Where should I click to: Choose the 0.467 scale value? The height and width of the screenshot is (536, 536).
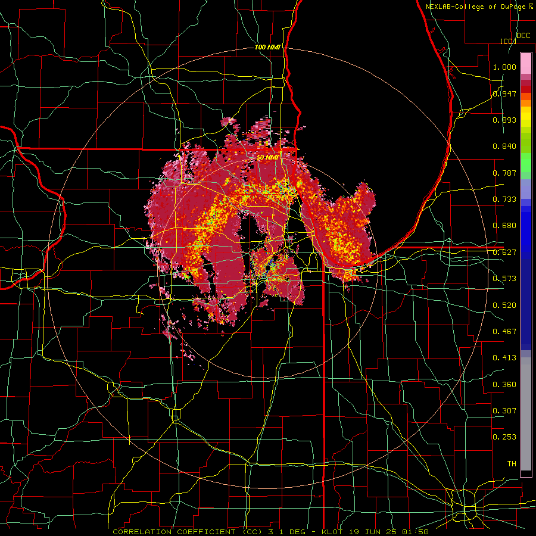pyautogui.click(x=504, y=332)
